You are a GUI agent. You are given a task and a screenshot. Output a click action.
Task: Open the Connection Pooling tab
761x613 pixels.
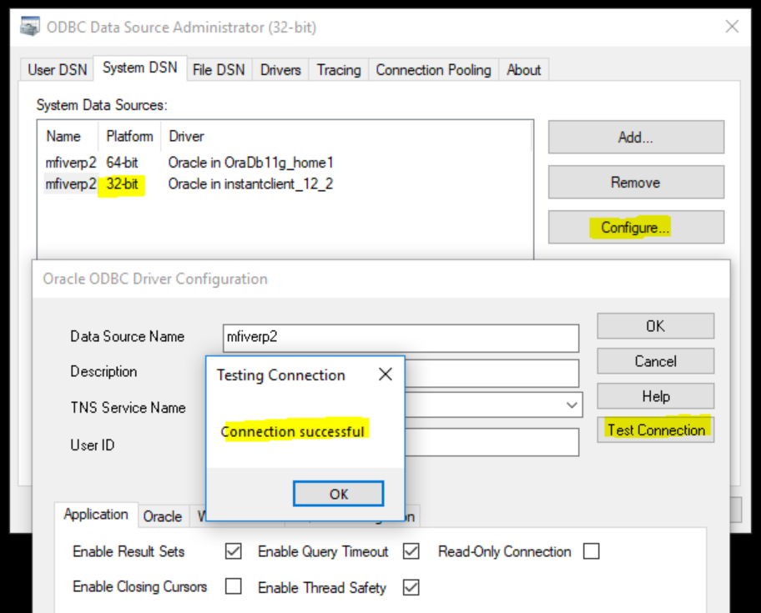(x=433, y=70)
